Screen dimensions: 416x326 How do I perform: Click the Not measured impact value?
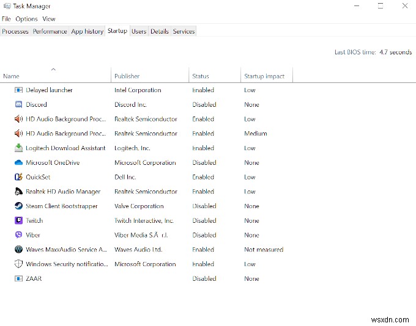pos(264,250)
